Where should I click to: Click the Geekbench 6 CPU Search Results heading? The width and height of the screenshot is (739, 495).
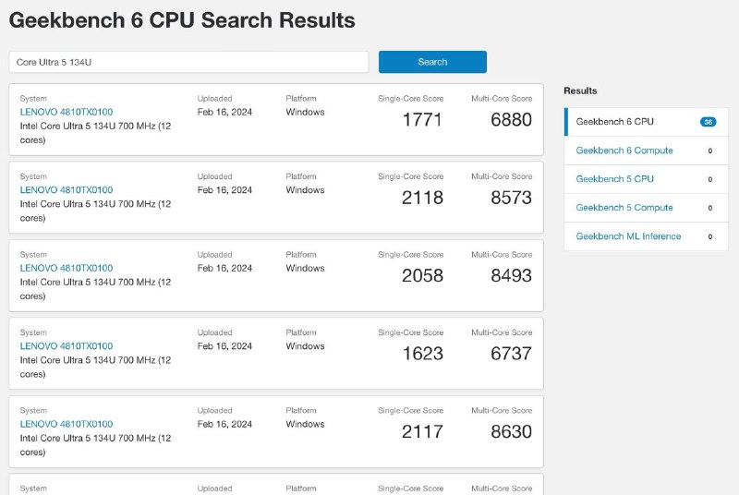coord(182,20)
